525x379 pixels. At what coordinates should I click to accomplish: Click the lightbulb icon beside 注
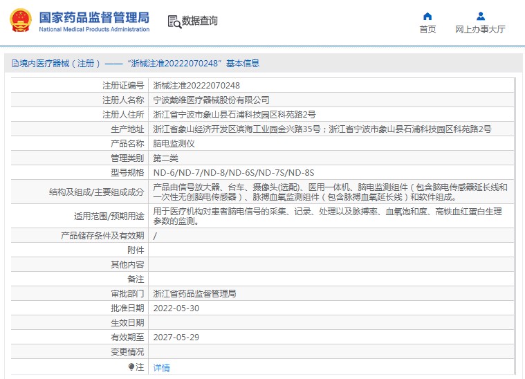pos(131,367)
